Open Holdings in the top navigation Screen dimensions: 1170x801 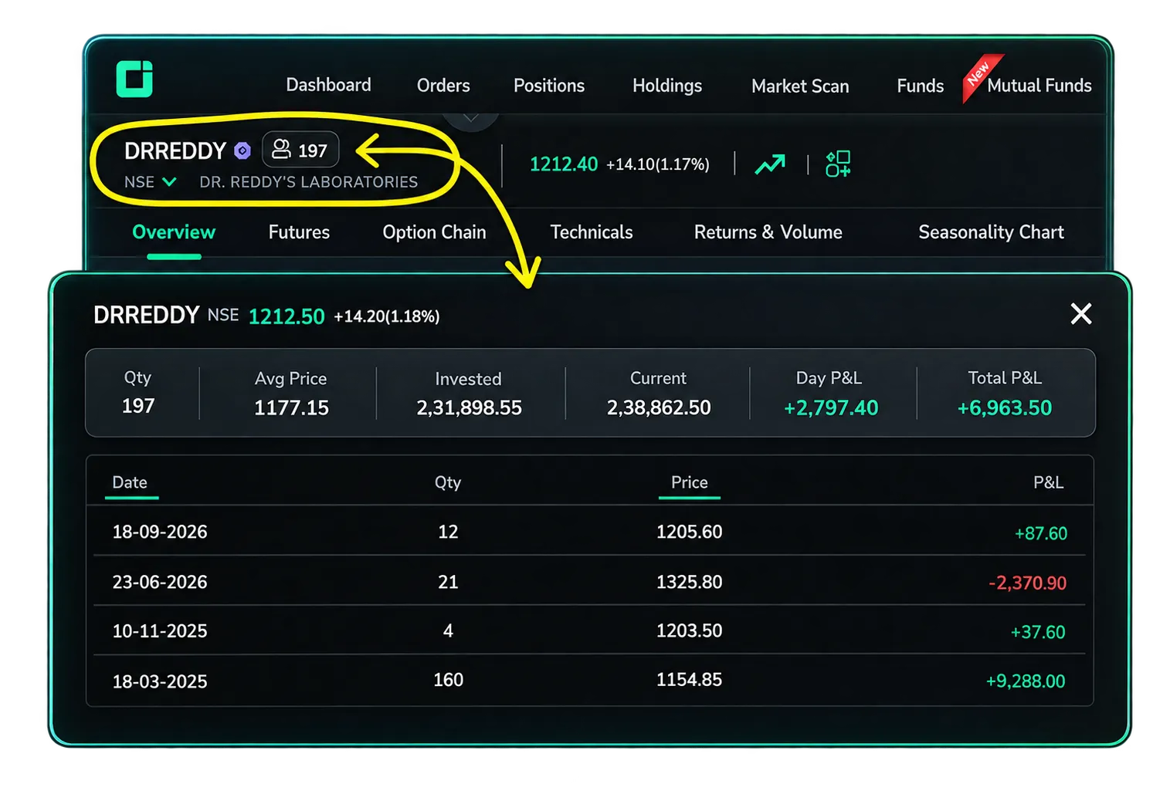point(667,86)
